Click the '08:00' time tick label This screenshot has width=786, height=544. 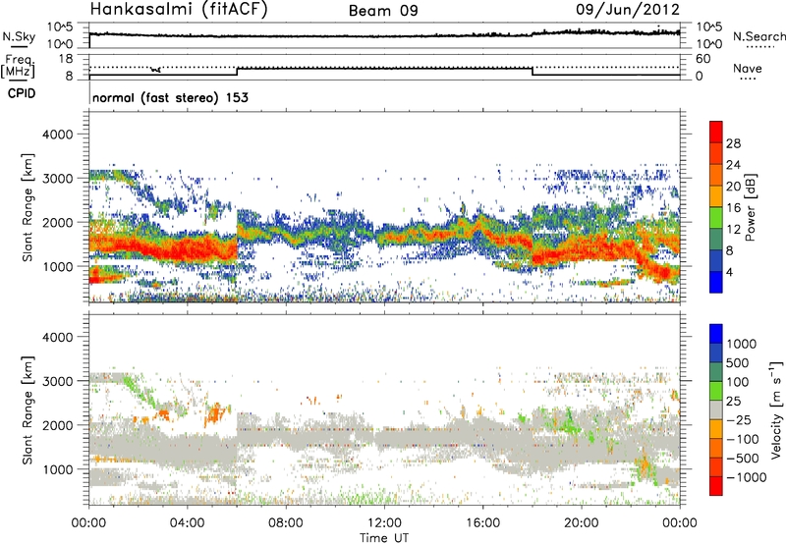click(x=285, y=523)
